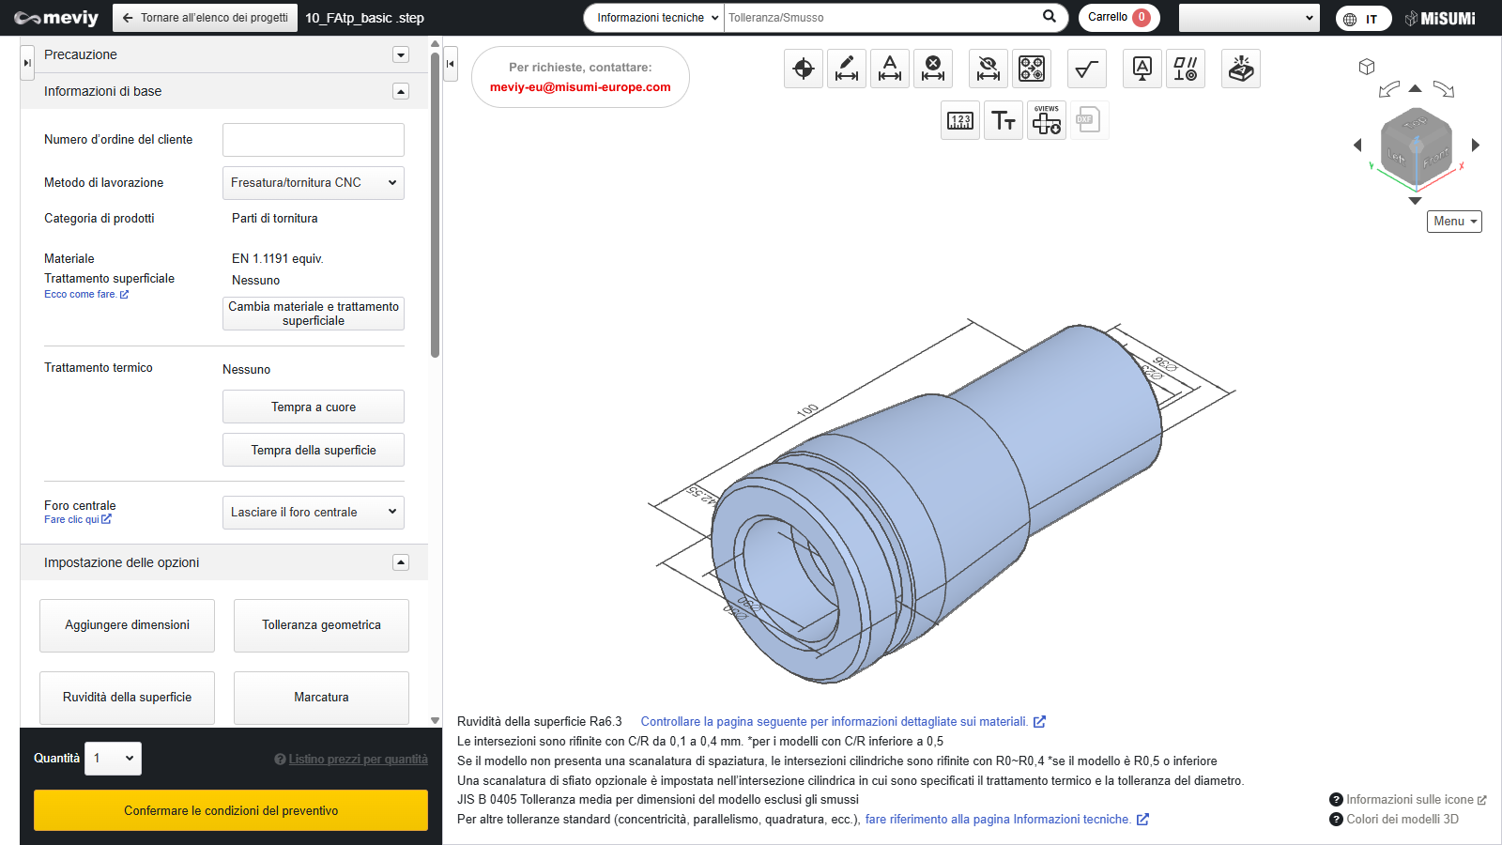Collapse the Informazioni di base section
The image size is (1502, 845).
(x=401, y=91)
